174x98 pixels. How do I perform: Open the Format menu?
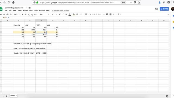click(25, 10)
